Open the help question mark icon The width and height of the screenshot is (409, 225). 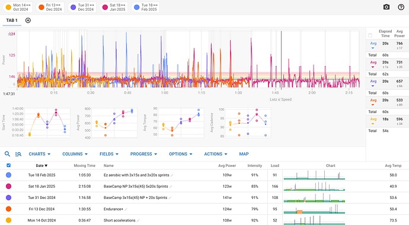click(x=401, y=7)
